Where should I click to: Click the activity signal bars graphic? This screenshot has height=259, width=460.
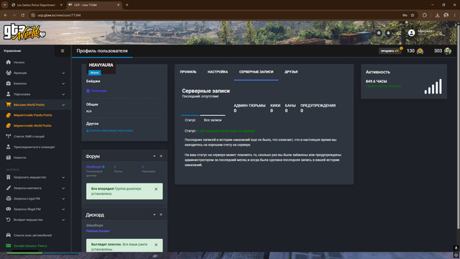pos(433,86)
